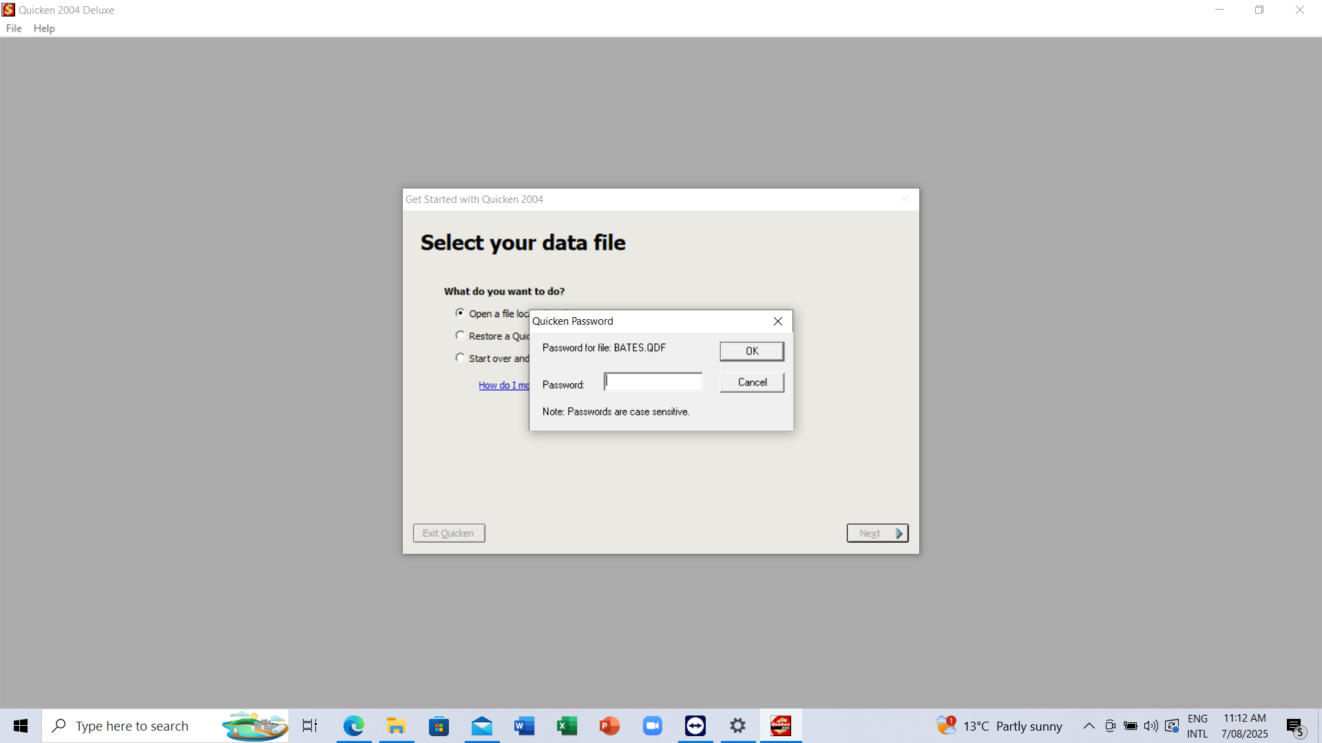Viewport: 1322px width, 743px height.
Task: Select 'Start over' radio option
Action: (460, 358)
